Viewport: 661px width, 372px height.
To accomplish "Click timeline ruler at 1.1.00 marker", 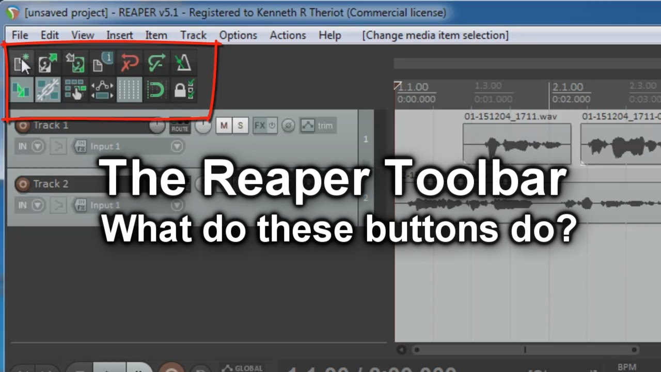I will 413,87.
